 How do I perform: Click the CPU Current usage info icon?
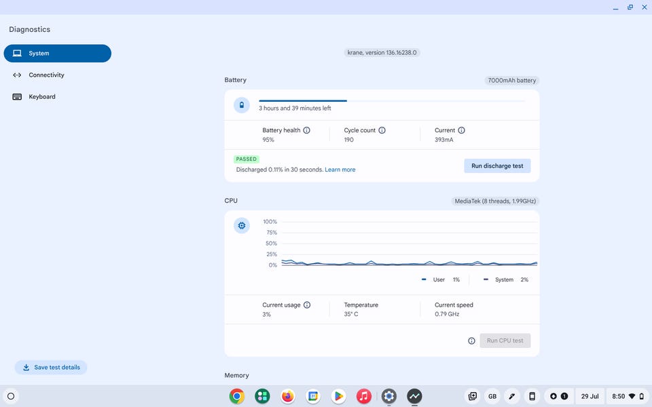coord(306,305)
